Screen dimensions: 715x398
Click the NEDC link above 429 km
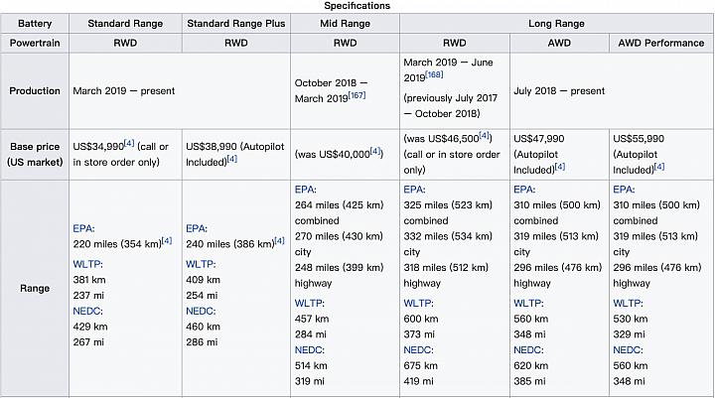click(86, 311)
